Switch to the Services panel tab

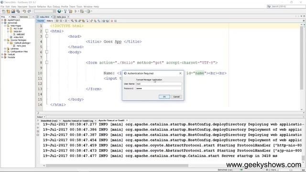(x=24, y=17)
